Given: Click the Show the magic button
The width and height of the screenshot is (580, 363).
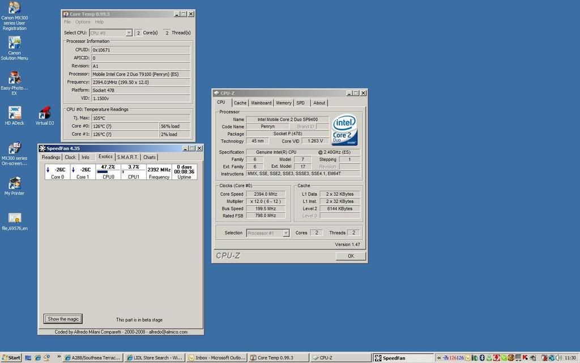Looking at the screenshot, I should [x=63, y=319].
